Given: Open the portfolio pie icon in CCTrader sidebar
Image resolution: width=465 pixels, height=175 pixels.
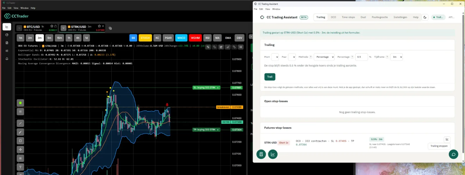Looking at the screenshot, I should 7,35.
